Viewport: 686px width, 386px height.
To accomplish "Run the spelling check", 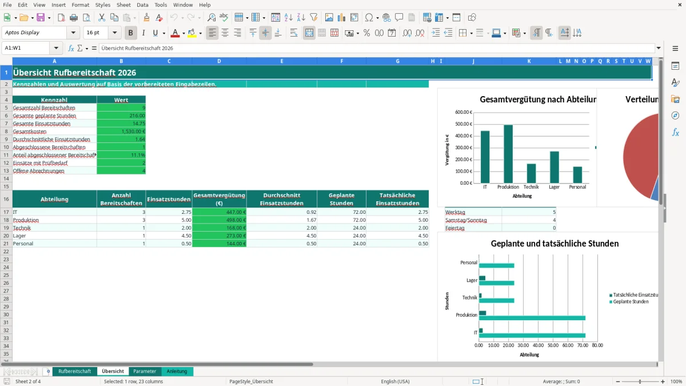I will tap(224, 18).
